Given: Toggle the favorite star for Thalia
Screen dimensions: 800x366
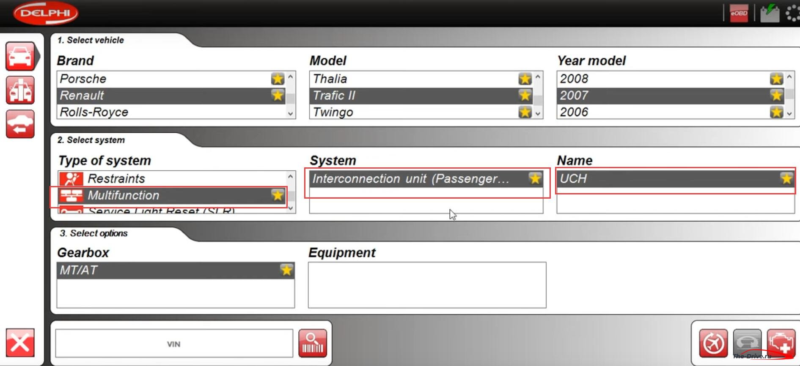Looking at the screenshot, I should pos(525,79).
